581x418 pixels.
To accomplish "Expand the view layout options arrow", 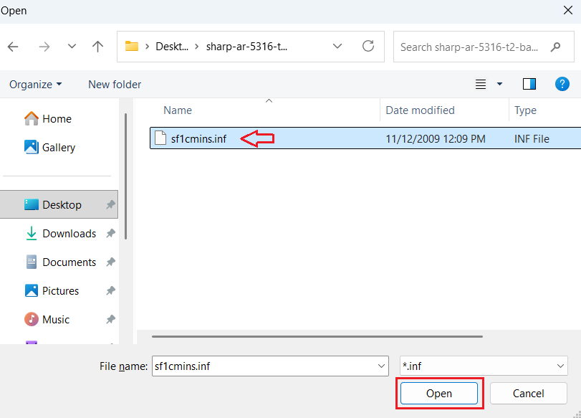I will (x=499, y=84).
